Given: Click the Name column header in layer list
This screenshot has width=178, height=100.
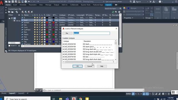Looking at the screenshot, I should [x=26, y=15].
